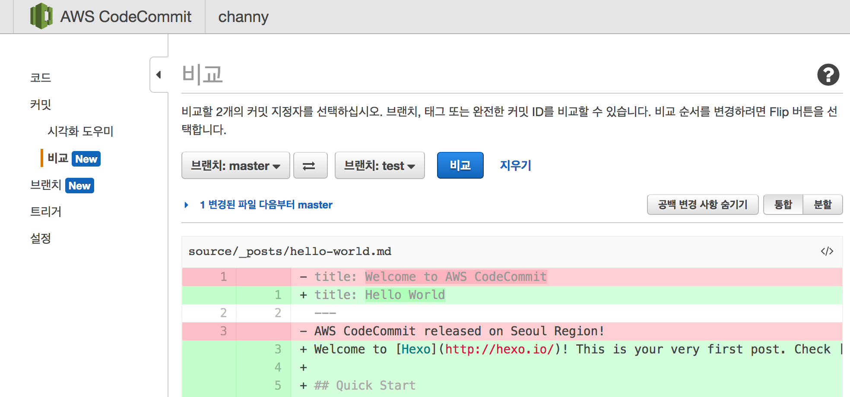Expand the changed files list triangle
This screenshot has width=850, height=397.
point(186,205)
